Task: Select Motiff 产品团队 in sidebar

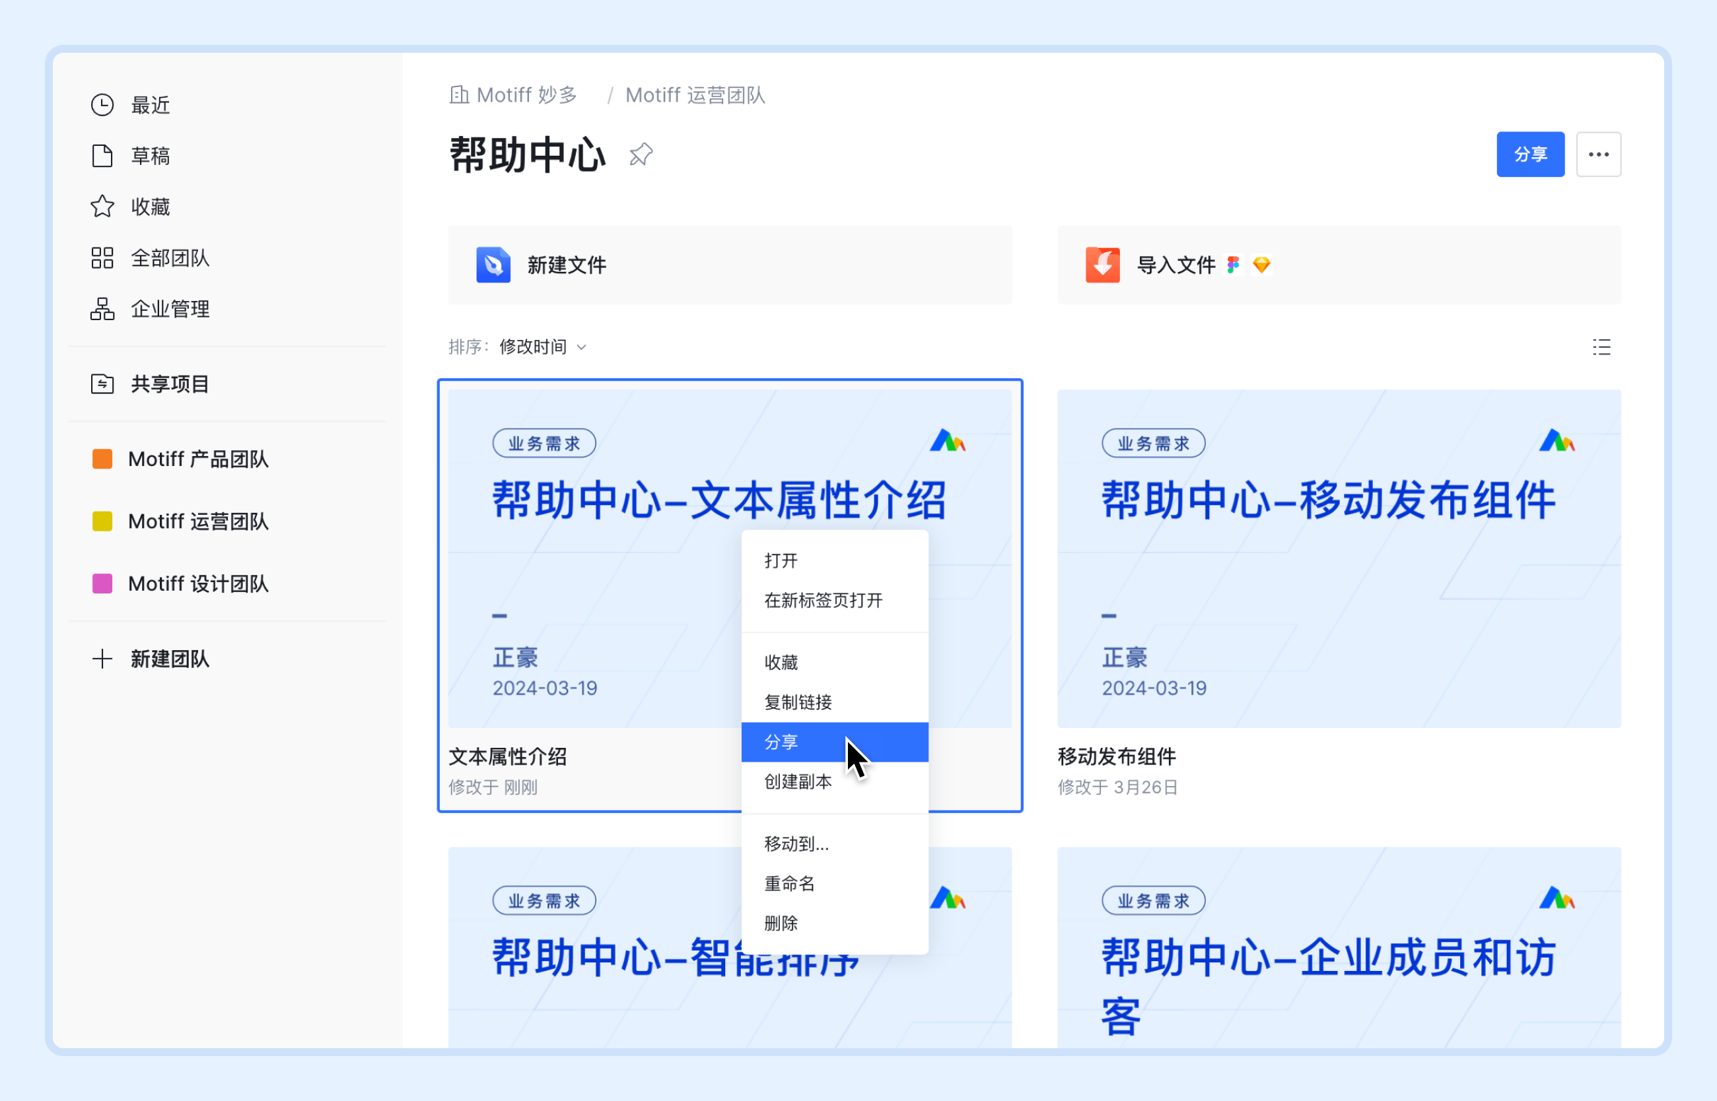Action: [198, 459]
